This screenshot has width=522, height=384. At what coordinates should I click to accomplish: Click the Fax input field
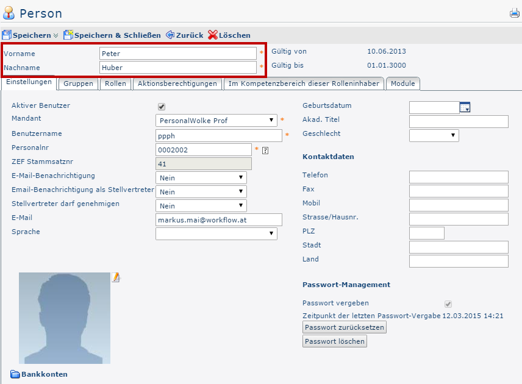tap(459, 191)
